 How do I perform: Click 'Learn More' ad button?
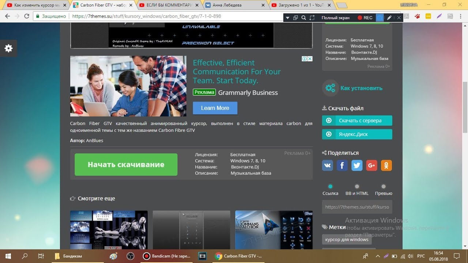click(x=215, y=108)
